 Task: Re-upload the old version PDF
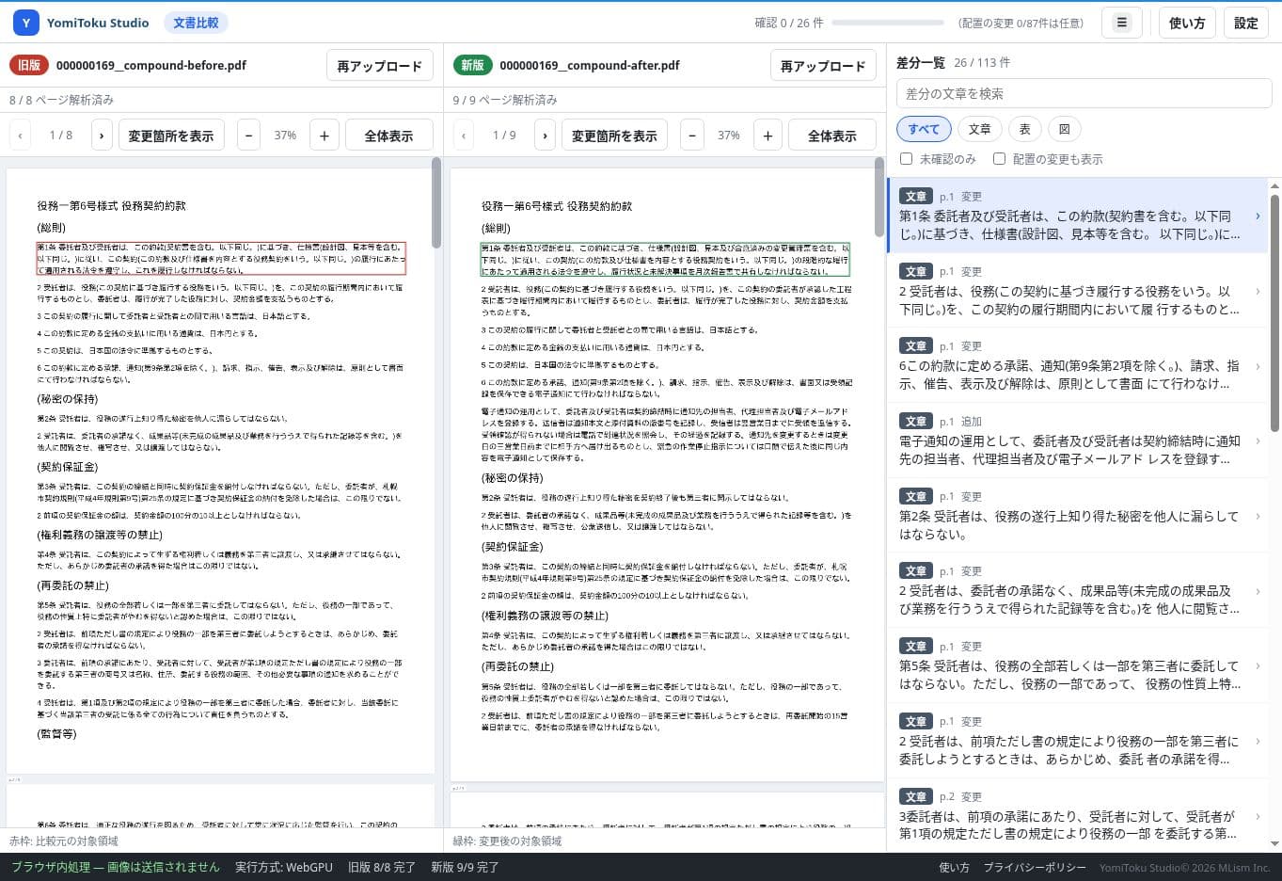(x=379, y=66)
